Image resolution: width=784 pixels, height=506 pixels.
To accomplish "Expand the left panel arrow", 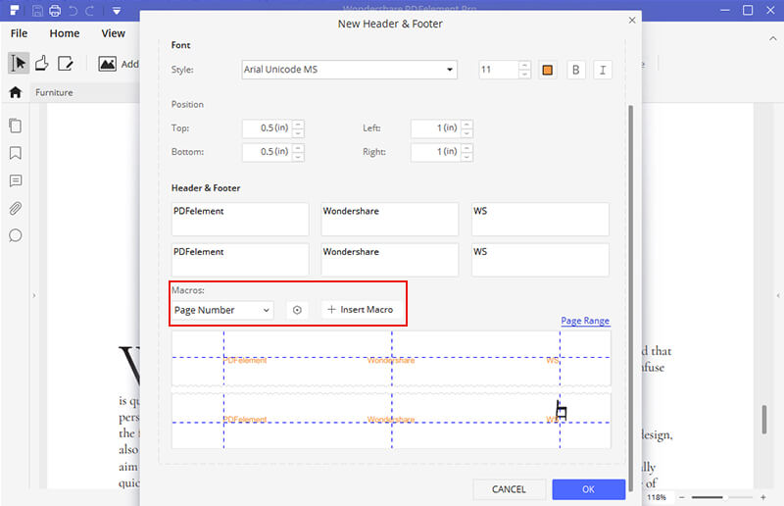I will coord(34,296).
